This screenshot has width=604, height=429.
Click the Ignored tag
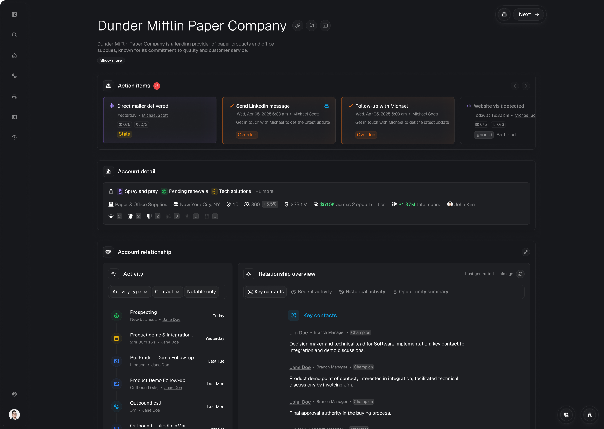click(483, 135)
